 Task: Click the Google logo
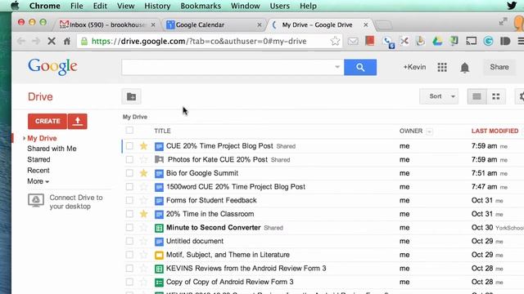pyautogui.click(x=52, y=67)
